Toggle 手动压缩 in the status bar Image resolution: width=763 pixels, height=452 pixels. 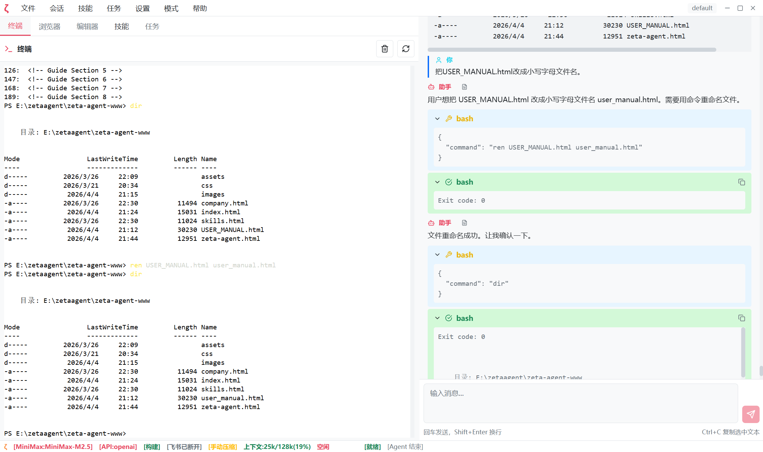[x=223, y=447]
